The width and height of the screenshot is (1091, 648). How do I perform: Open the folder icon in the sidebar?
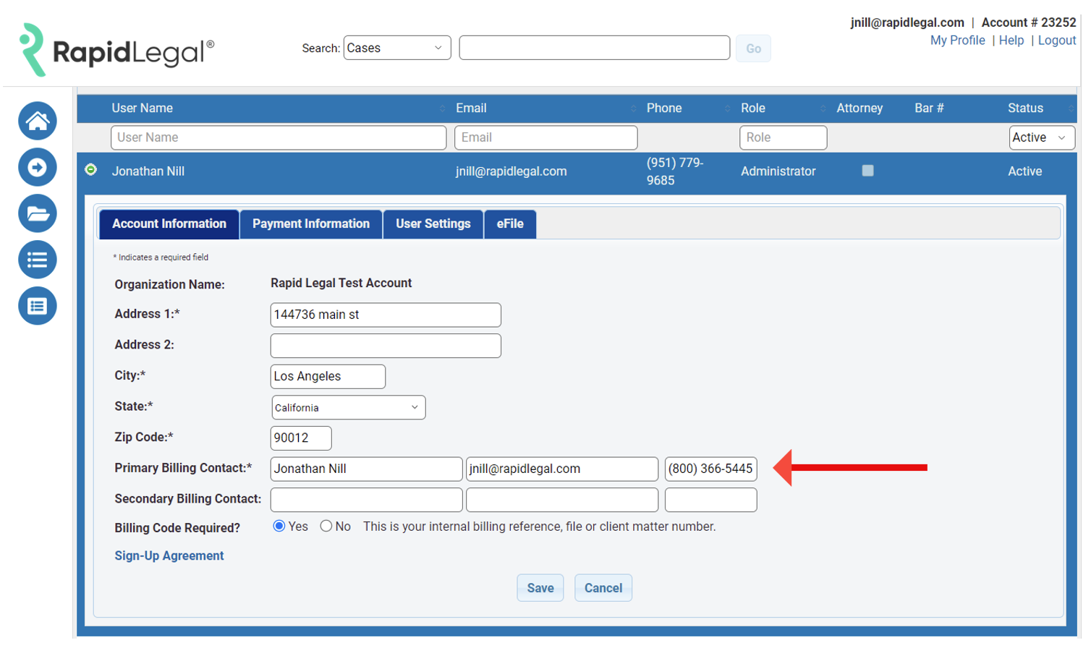(x=37, y=213)
